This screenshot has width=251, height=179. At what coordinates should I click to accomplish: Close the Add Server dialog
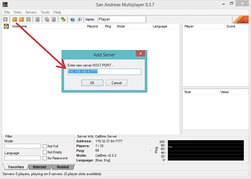(x=140, y=53)
